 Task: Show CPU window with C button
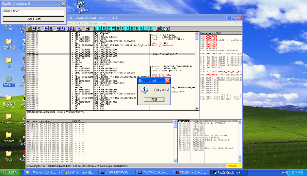point(123,29)
